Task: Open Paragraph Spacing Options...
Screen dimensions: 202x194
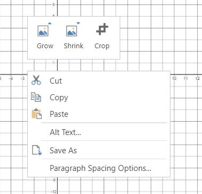Action: point(99,168)
